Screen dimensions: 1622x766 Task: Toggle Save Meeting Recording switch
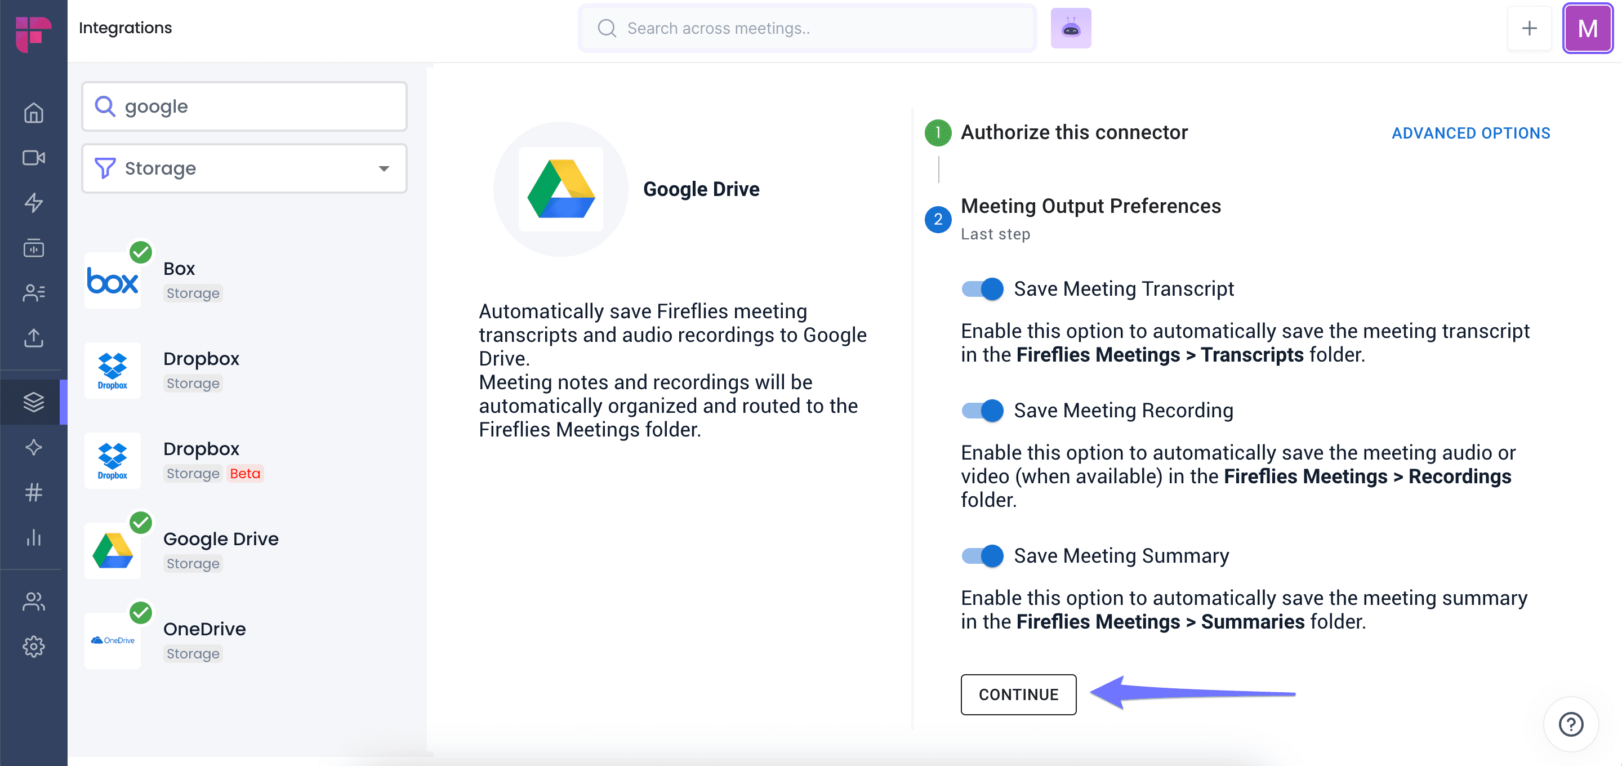click(982, 410)
